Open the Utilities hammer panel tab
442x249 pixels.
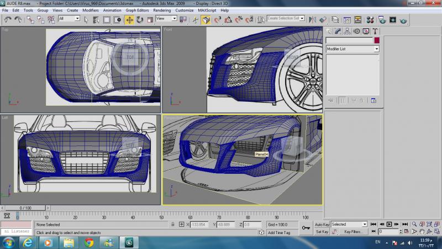click(x=374, y=31)
